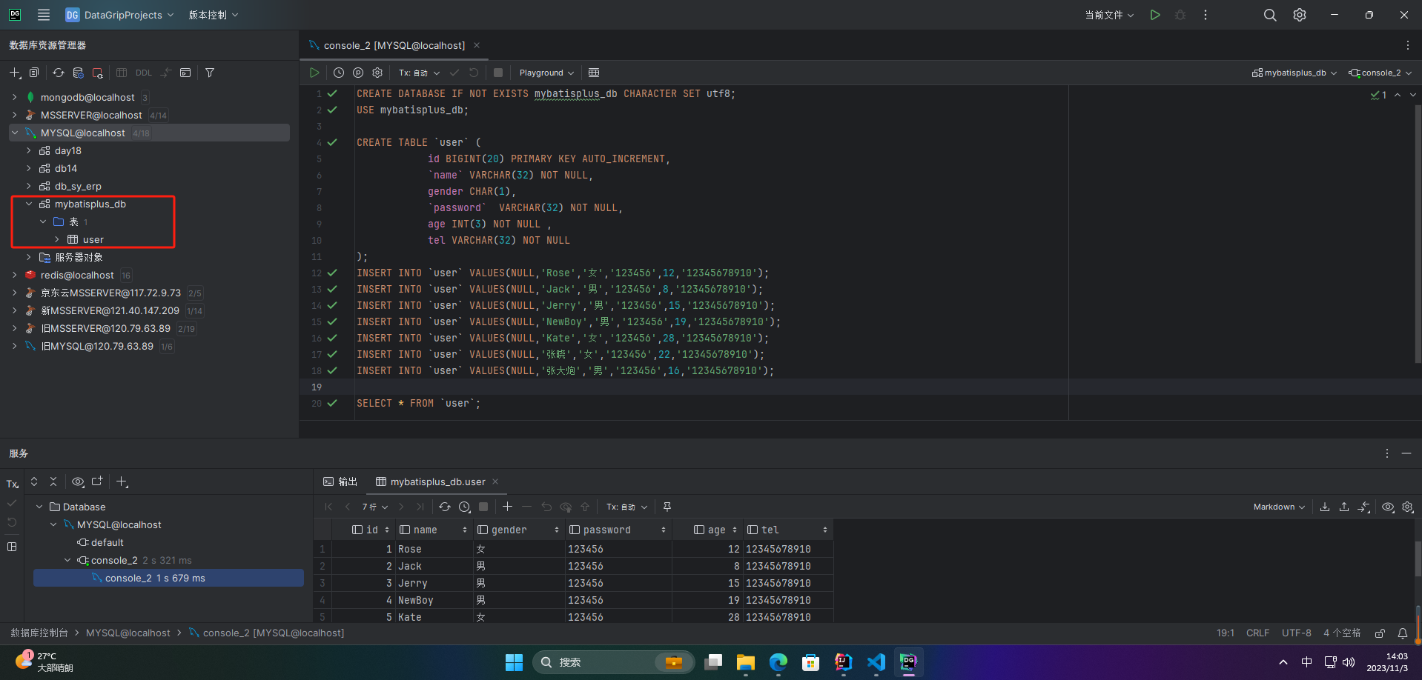The height and width of the screenshot is (680, 1422).
Task: Export data with the download icon
Action: click(x=1325, y=507)
